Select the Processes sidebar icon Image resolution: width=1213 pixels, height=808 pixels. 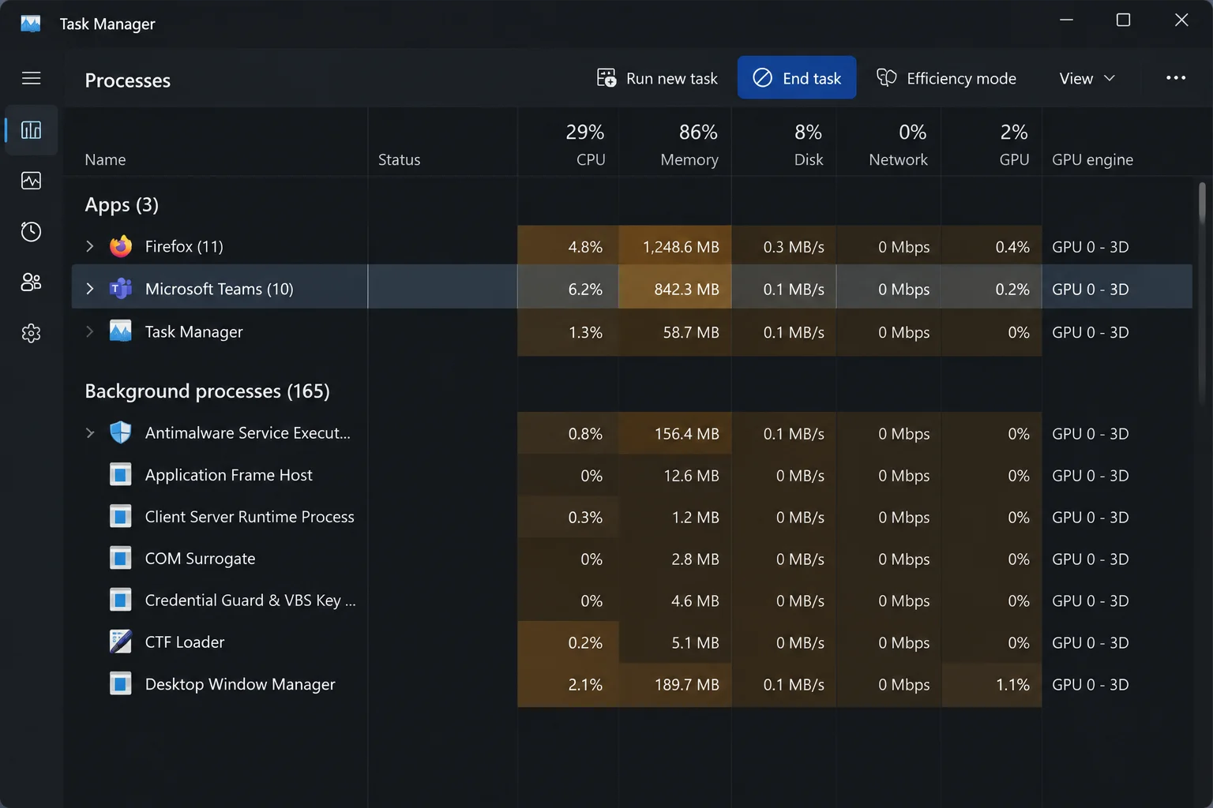(31, 130)
